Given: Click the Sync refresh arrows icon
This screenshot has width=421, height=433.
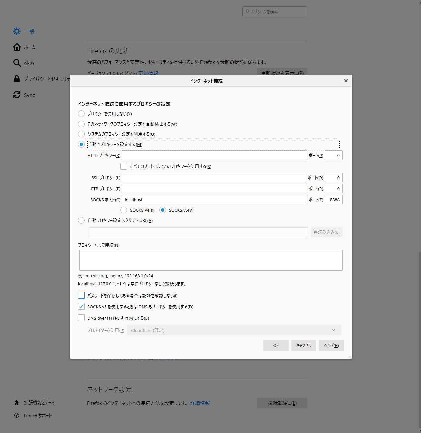Looking at the screenshot, I should click(17, 95).
